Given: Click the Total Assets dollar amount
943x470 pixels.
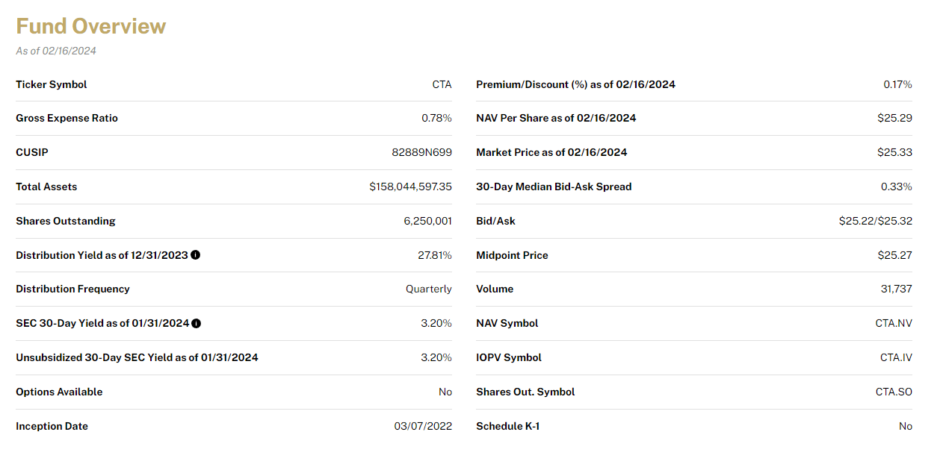Looking at the screenshot, I should pyautogui.click(x=411, y=187).
